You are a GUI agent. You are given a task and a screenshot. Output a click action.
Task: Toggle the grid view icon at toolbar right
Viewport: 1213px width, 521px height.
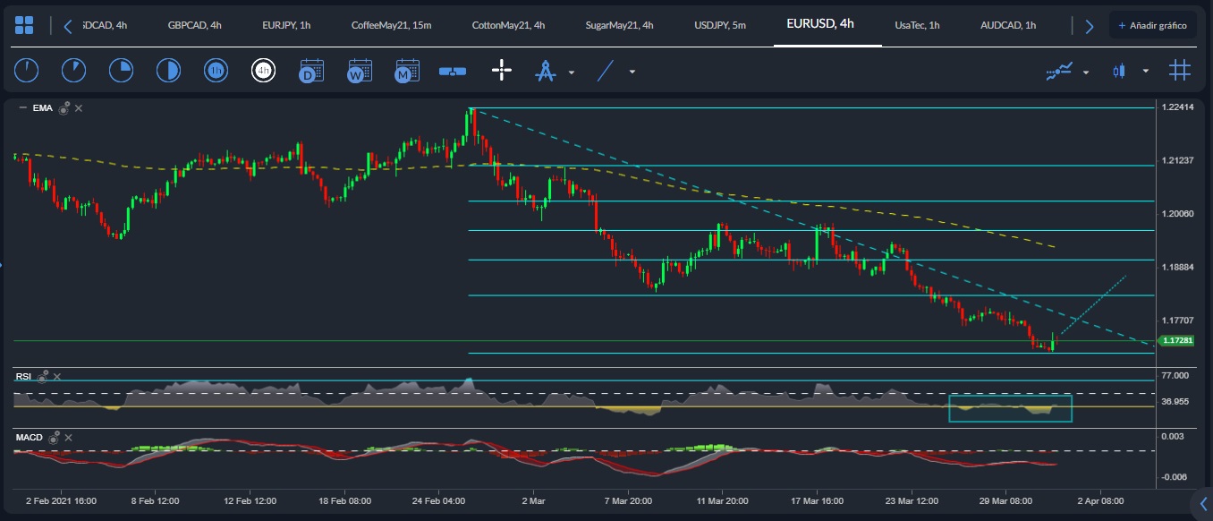point(1180,70)
